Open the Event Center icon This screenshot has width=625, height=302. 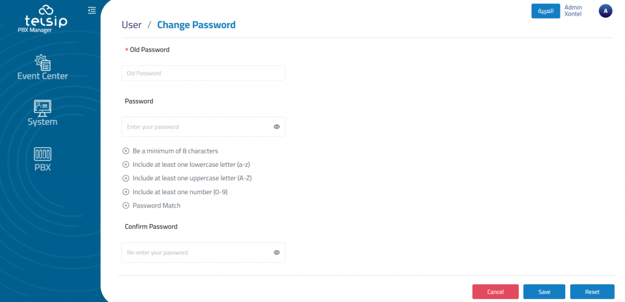coord(43,62)
